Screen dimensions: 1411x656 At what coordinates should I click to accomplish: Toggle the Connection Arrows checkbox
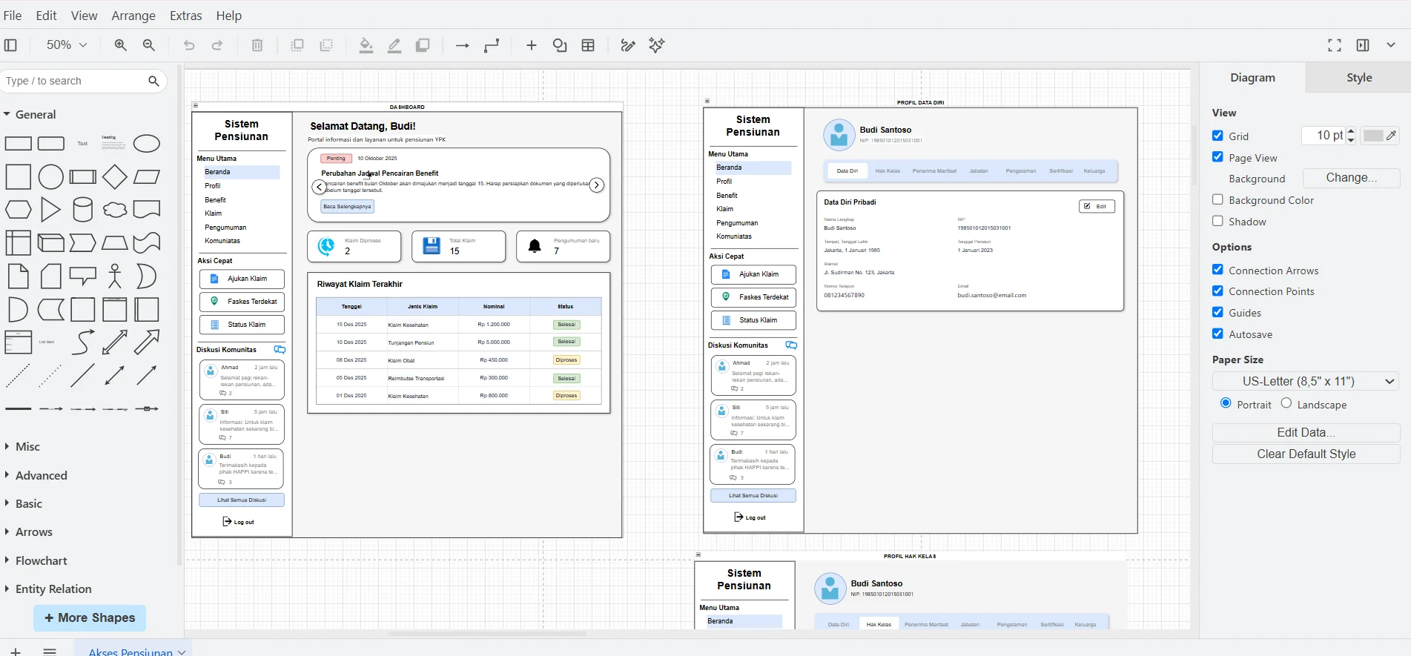point(1217,270)
